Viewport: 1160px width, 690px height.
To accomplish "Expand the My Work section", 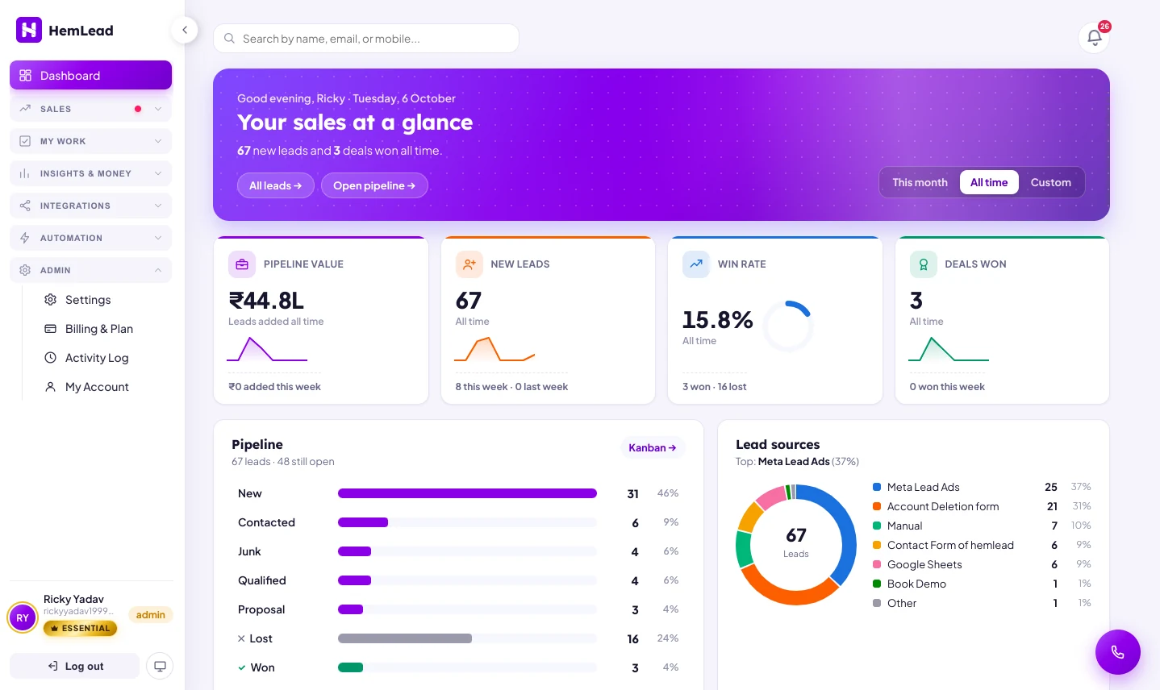I will click(90, 141).
